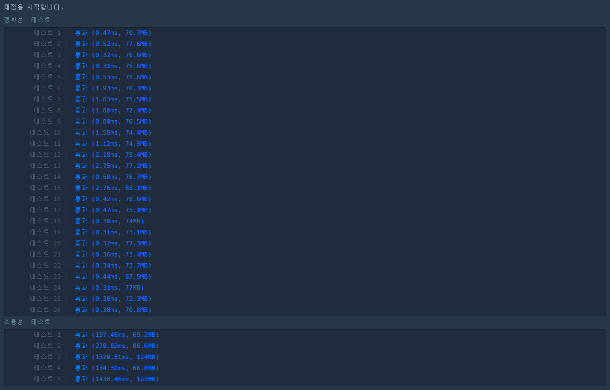Click the 테스트 20 row label
610x390 pixels.
coord(45,243)
